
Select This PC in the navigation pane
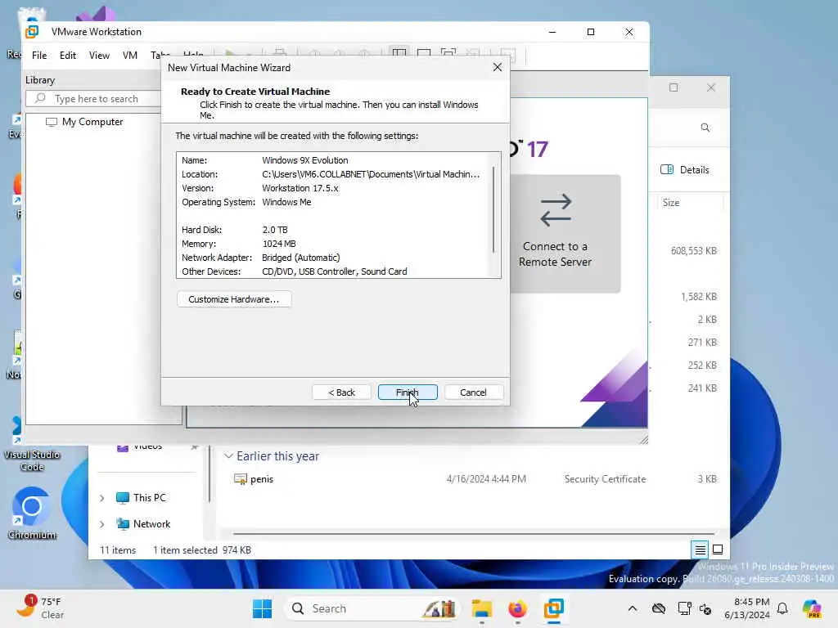pos(141,498)
